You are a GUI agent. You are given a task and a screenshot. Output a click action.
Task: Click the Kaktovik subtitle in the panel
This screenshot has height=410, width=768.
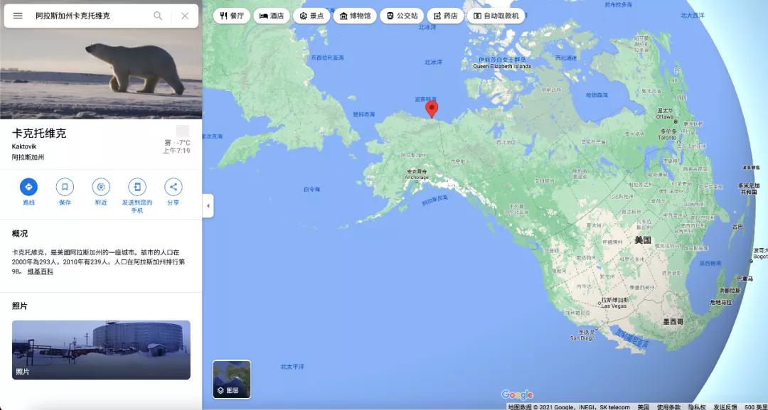(24, 146)
